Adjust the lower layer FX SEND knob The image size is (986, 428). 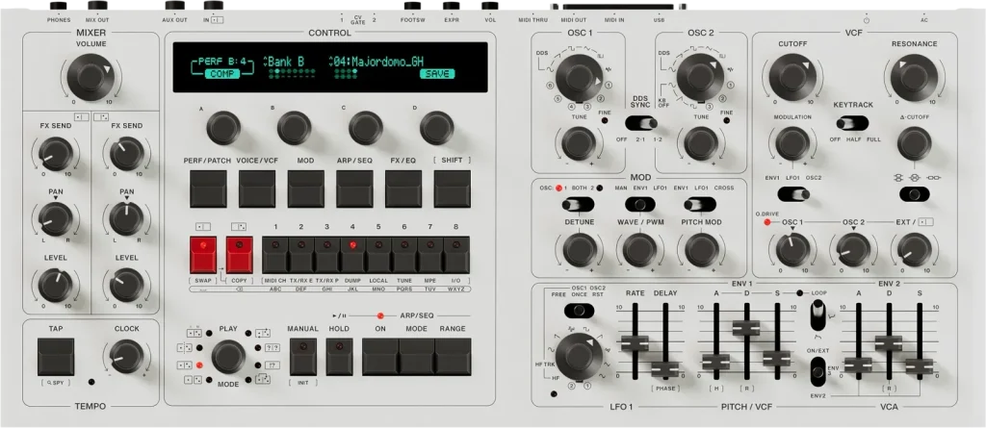[x=55, y=154]
